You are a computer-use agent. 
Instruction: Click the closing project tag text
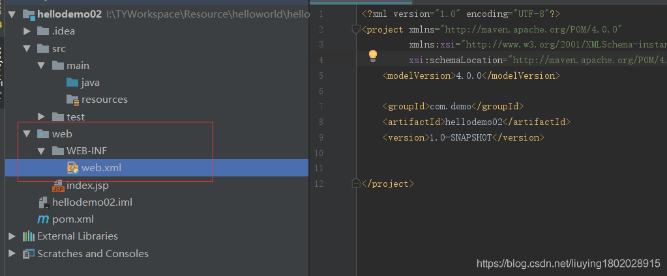pos(388,184)
